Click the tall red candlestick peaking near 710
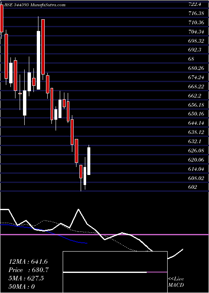Viewport: 209px width, 293px height. 43,47
